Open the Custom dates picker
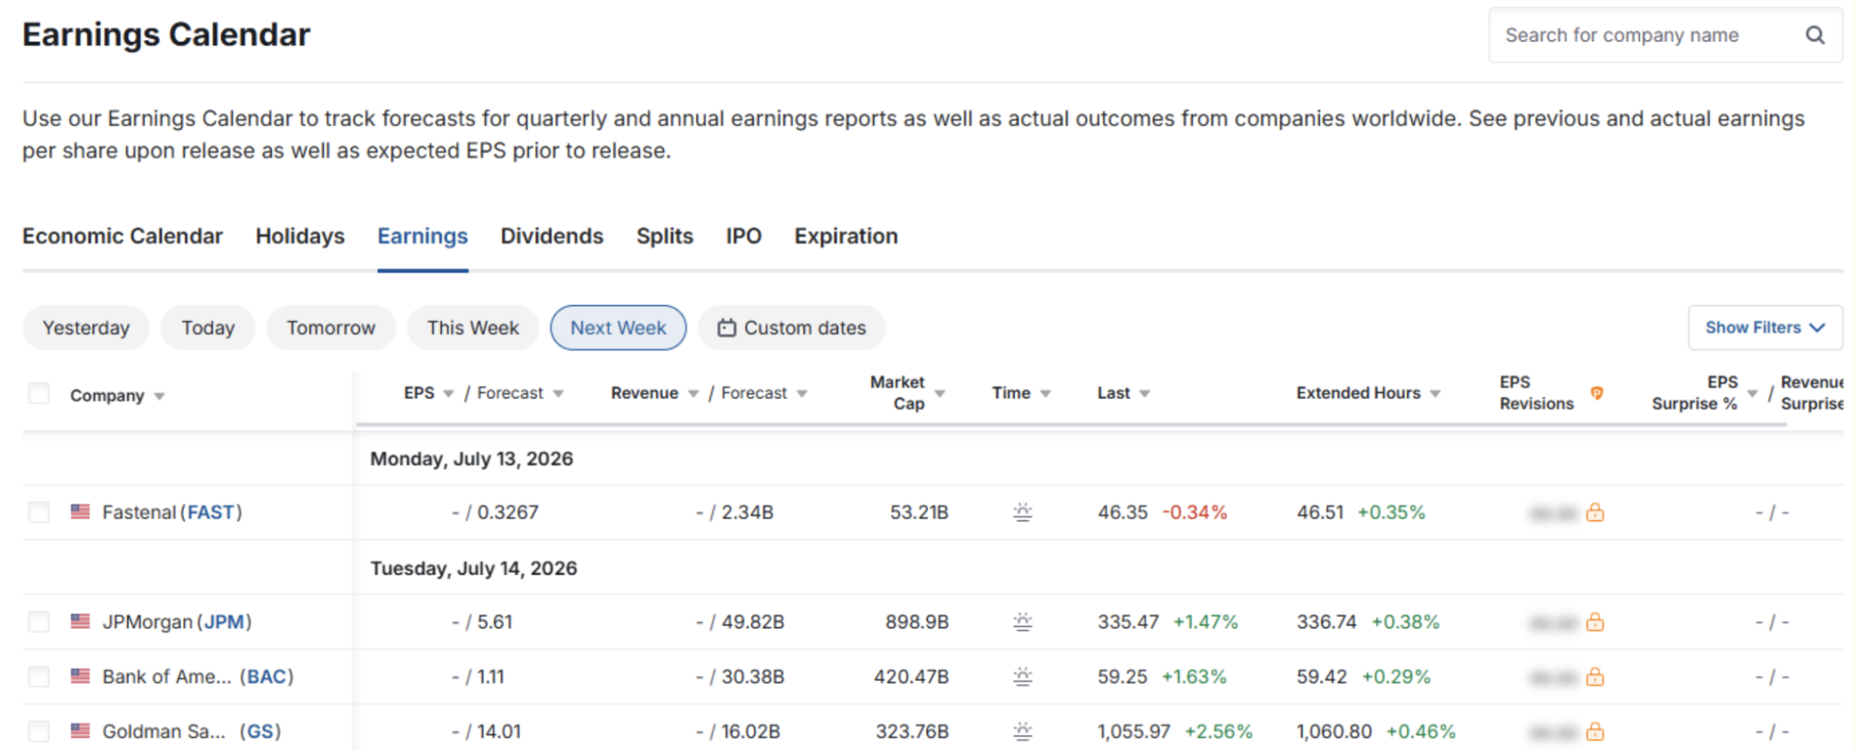 pyautogui.click(x=792, y=328)
